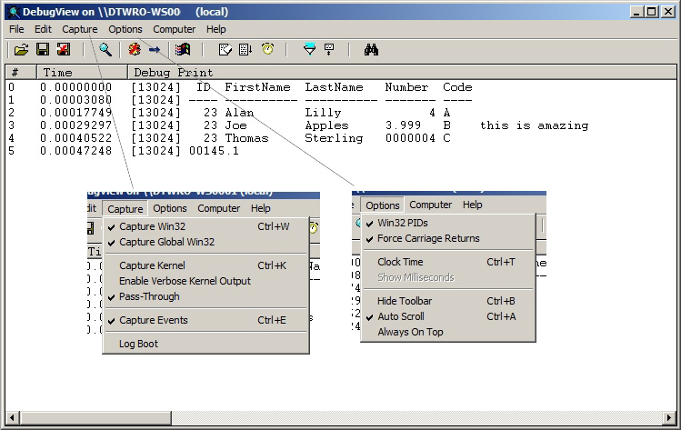Click the header row with FirstName LastName
Image resolution: width=681 pixels, height=430 pixels.
(341, 87)
